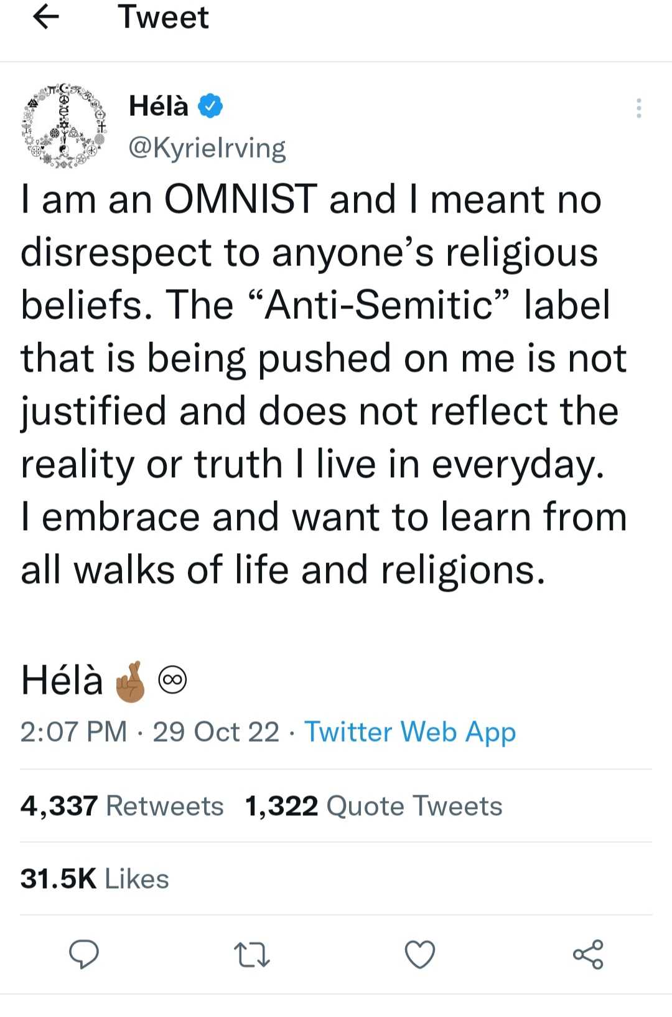Click the Tweet header title
Viewport: 672px width, 1017px height.
pyautogui.click(x=163, y=17)
